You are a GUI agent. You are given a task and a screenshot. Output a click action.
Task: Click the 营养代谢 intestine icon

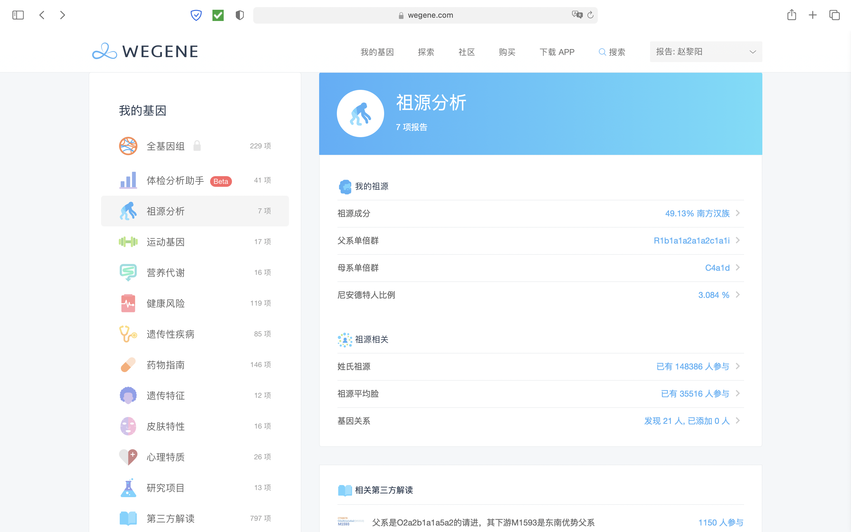pos(128,272)
